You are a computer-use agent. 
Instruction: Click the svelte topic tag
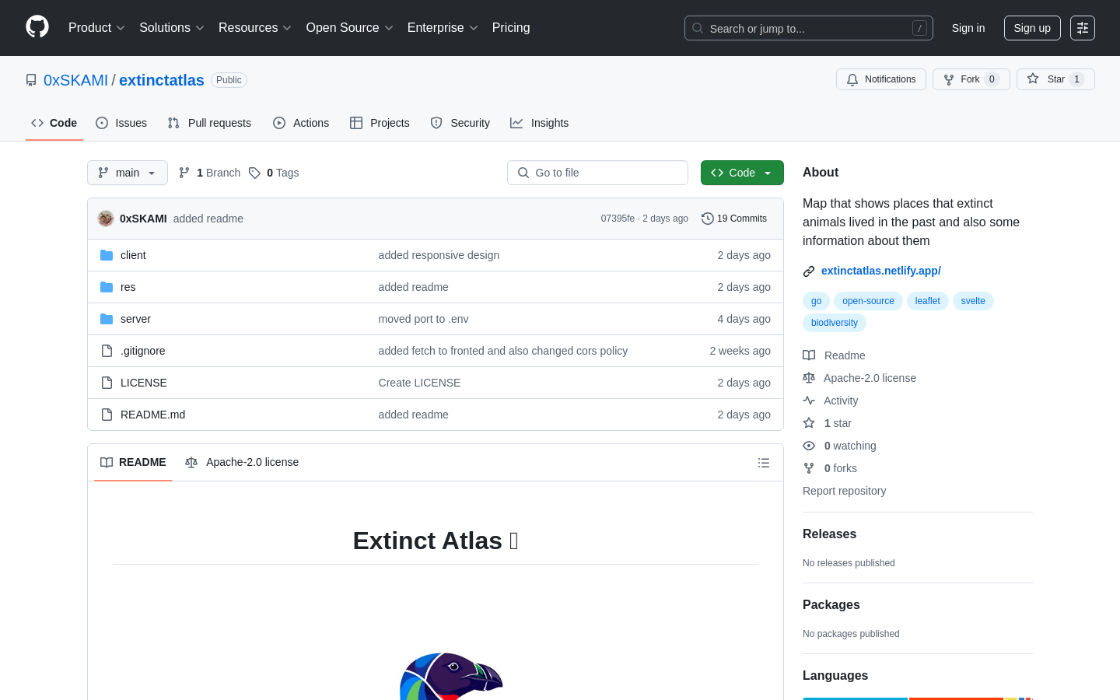point(973,301)
